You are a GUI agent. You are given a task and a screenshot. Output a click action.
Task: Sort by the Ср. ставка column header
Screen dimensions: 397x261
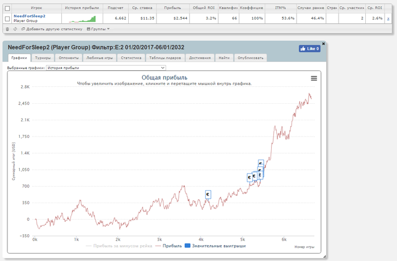(x=142, y=8)
